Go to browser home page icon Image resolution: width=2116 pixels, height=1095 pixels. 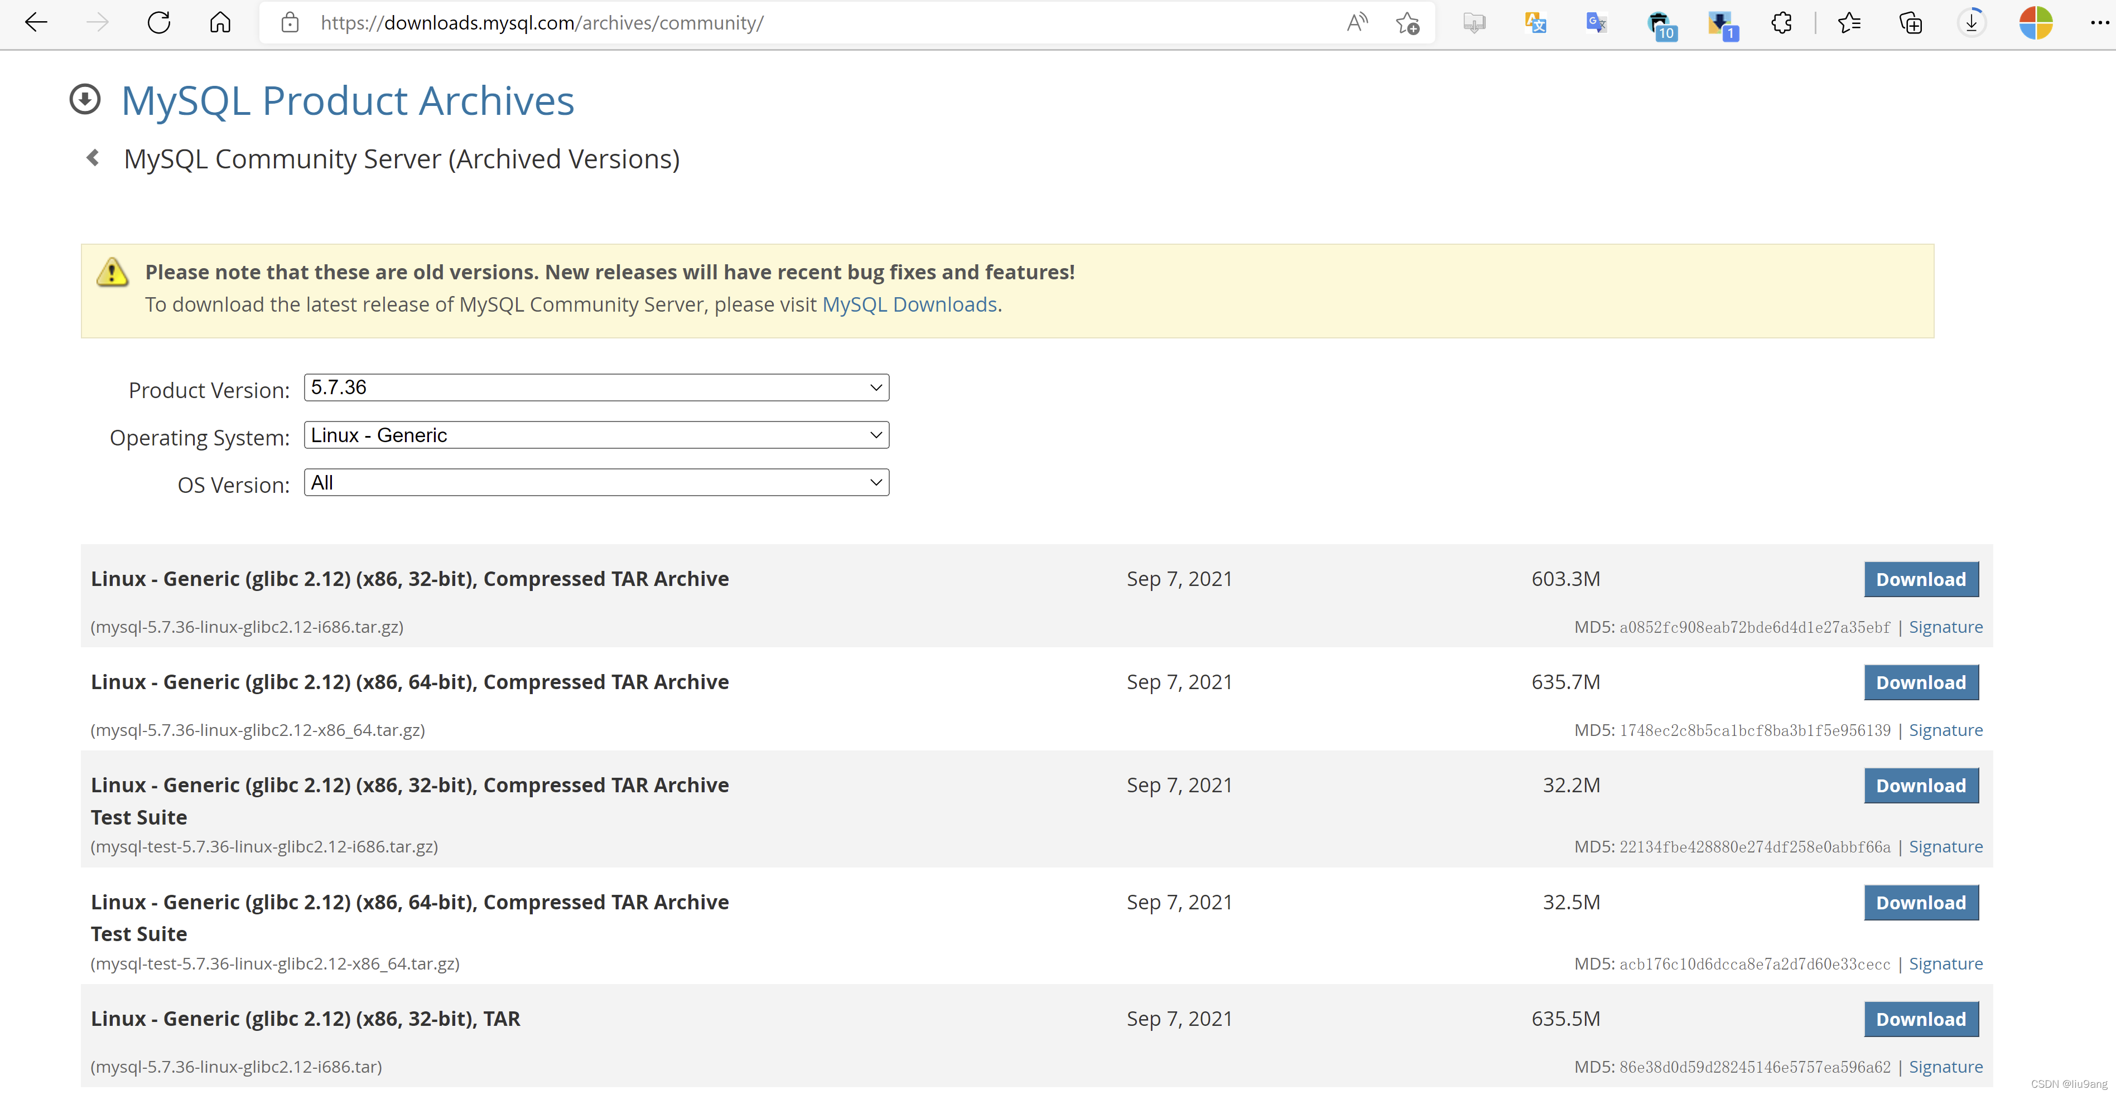pyautogui.click(x=220, y=22)
